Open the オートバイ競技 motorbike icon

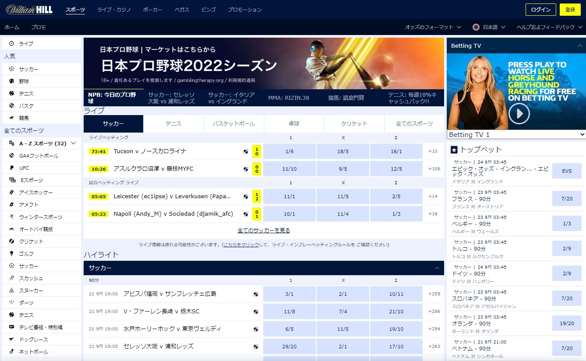point(11,229)
